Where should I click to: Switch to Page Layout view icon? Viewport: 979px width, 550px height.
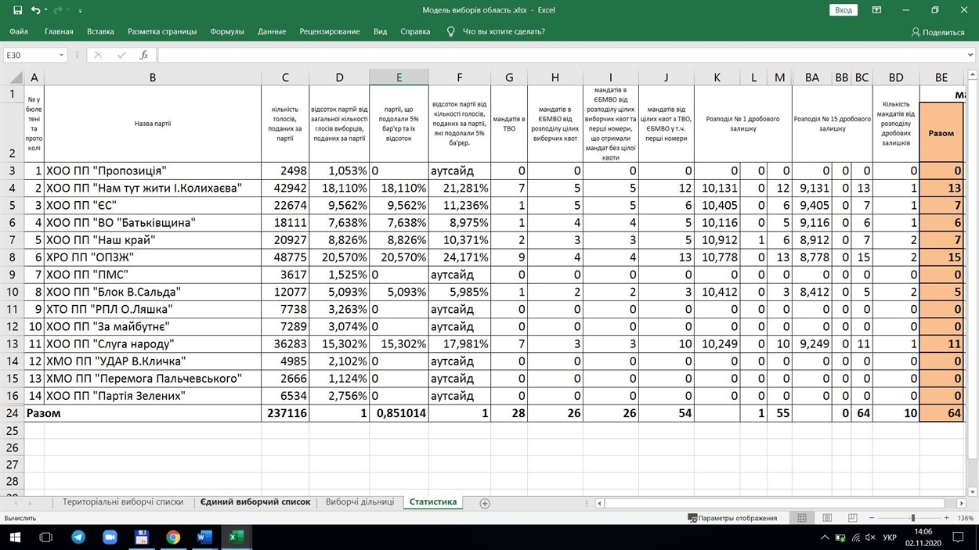click(x=827, y=518)
